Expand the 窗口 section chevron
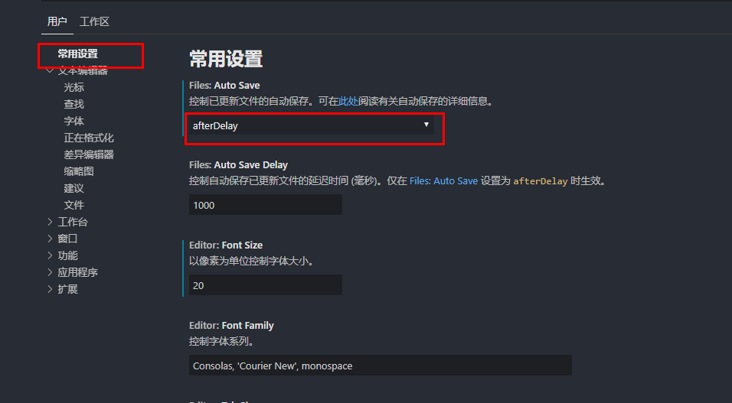 tap(50, 239)
